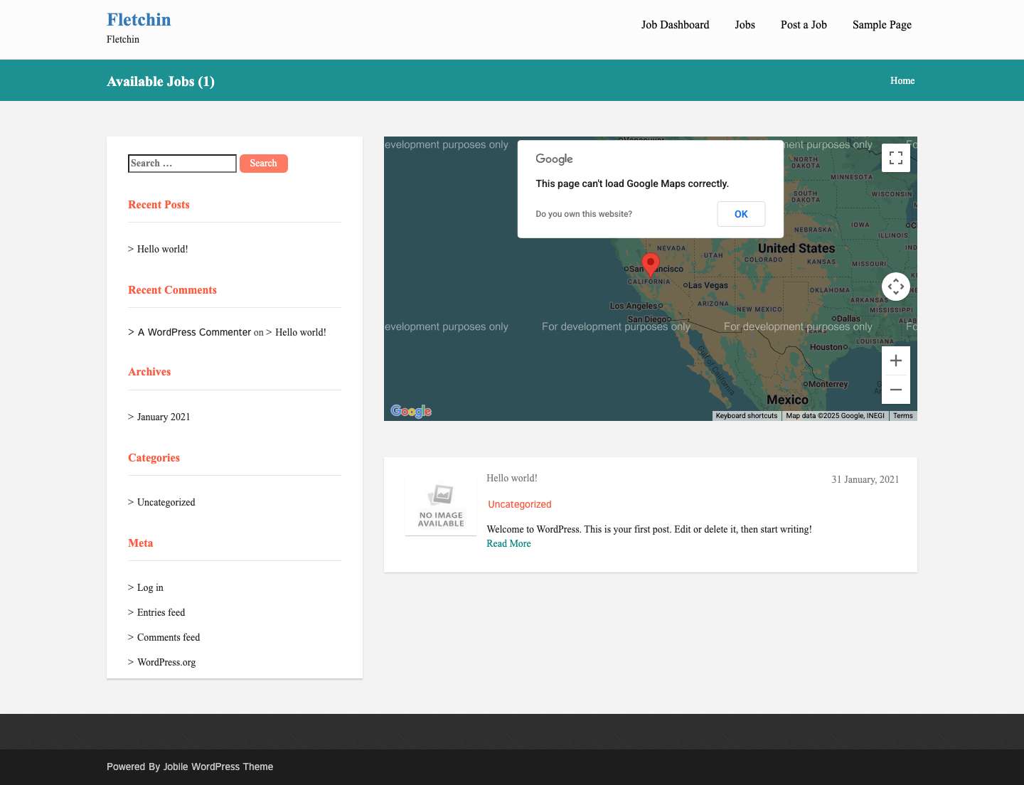The width and height of the screenshot is (1024, 785).
Task: Expand the January 2021 archive
Action: pyautogui.click(x=164, y=417)
